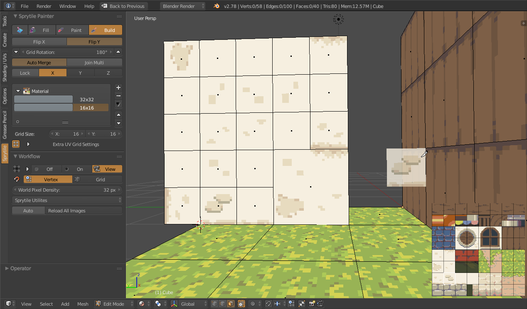
Task: Open the Edit Mode dropdown
Action: [115, 304]
